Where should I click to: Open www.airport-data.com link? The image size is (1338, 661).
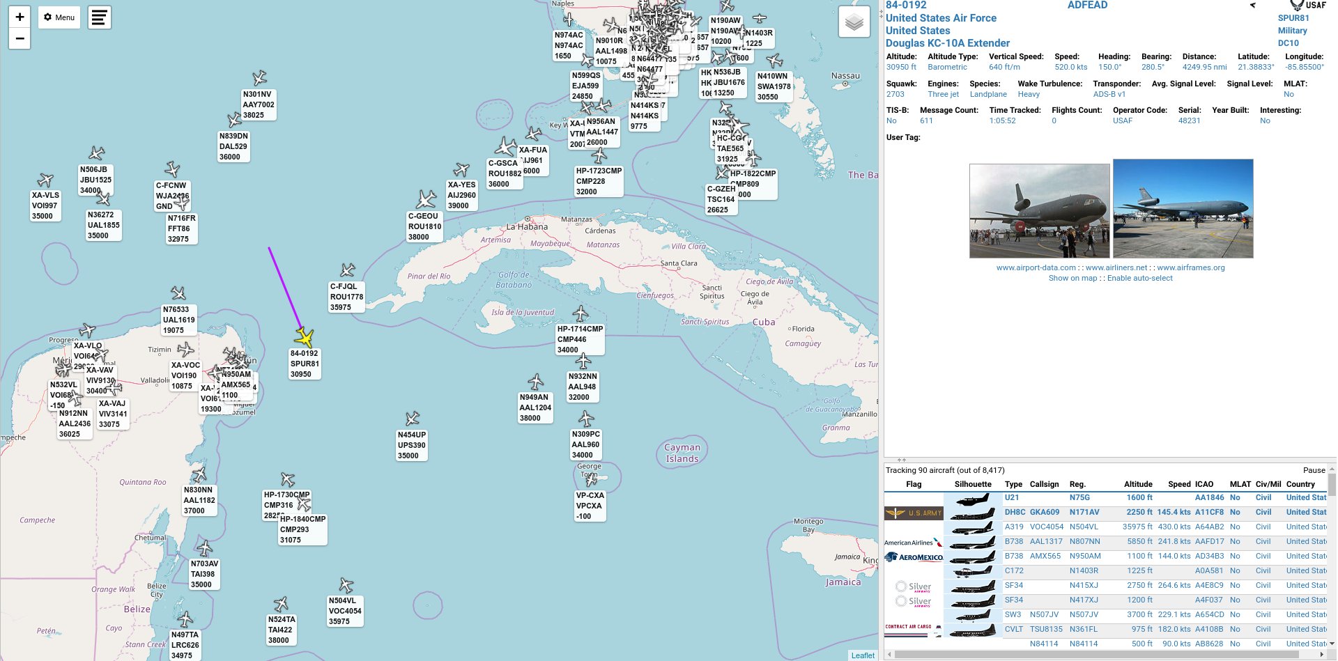(x=1036, y=267)
